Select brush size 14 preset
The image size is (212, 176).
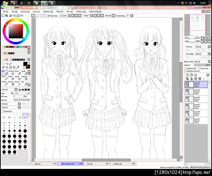pyautogui.click(x=14, y=131)
